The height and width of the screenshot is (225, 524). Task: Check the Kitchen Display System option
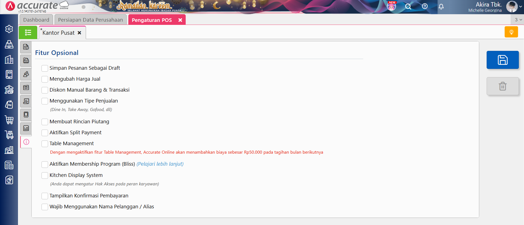[45, 175]
